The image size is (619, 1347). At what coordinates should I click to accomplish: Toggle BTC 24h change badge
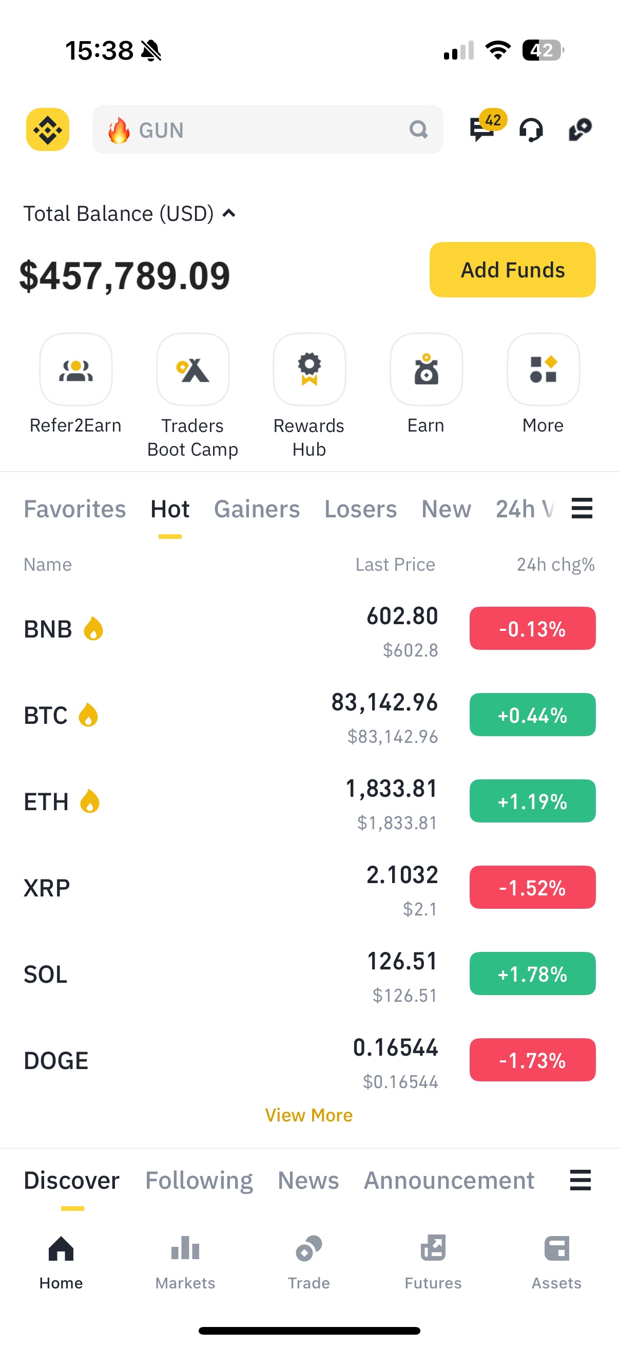pos(532,715)
